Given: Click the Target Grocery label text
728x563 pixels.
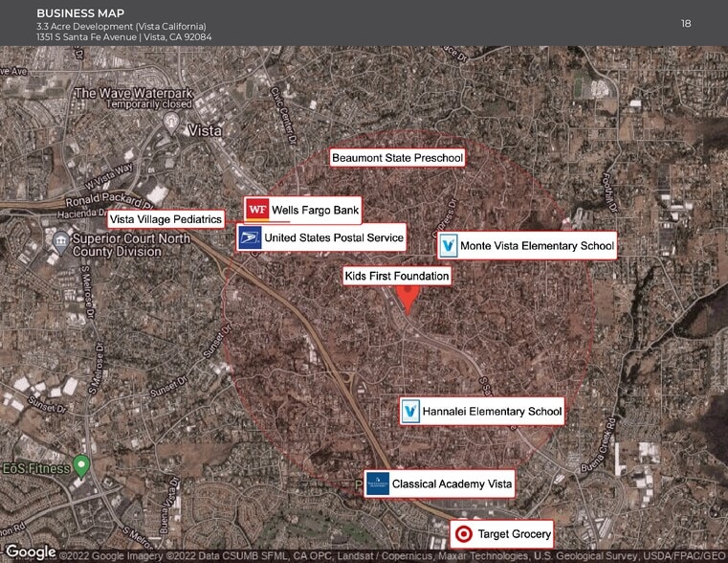Looking at the screenshot, I should pyautogui.click(x=513, y=534).
